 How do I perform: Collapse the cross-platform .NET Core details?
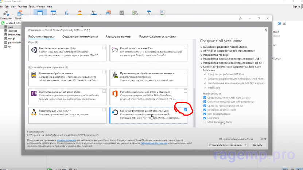pyautogui.click(x=201, y=67)
